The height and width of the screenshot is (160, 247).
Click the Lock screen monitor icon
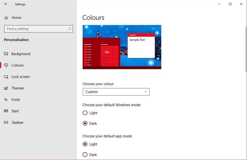click(x=6, y=77)
